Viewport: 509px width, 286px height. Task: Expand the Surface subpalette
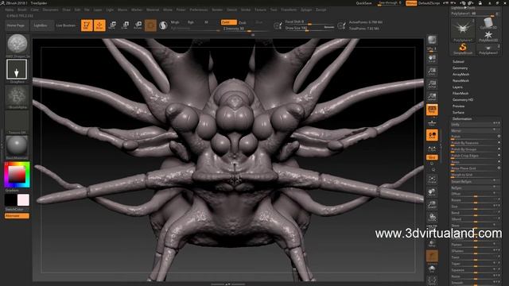(x=458, y=113)
